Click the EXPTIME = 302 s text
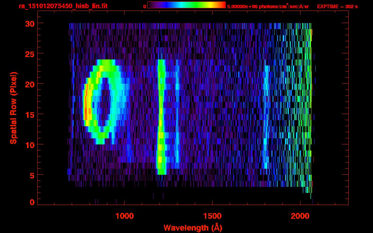The height and width of the screenshot is (233, 373). tap(337, 6)
